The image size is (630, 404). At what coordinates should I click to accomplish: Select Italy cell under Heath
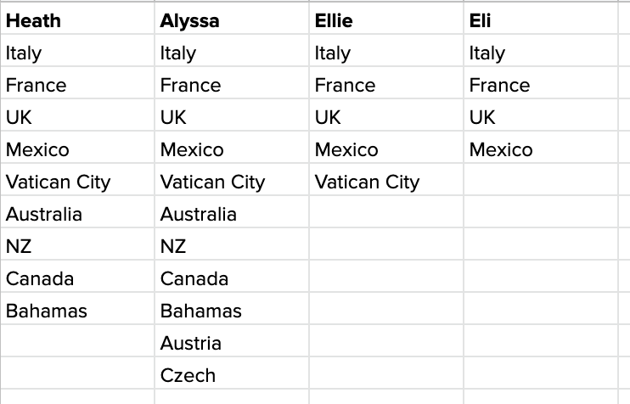point(77,51)
